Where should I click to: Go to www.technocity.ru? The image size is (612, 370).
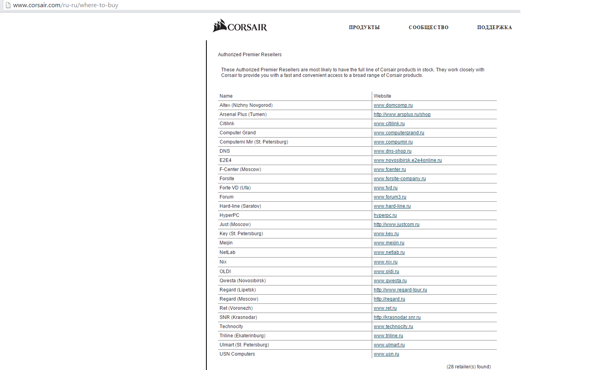(393, 327)
